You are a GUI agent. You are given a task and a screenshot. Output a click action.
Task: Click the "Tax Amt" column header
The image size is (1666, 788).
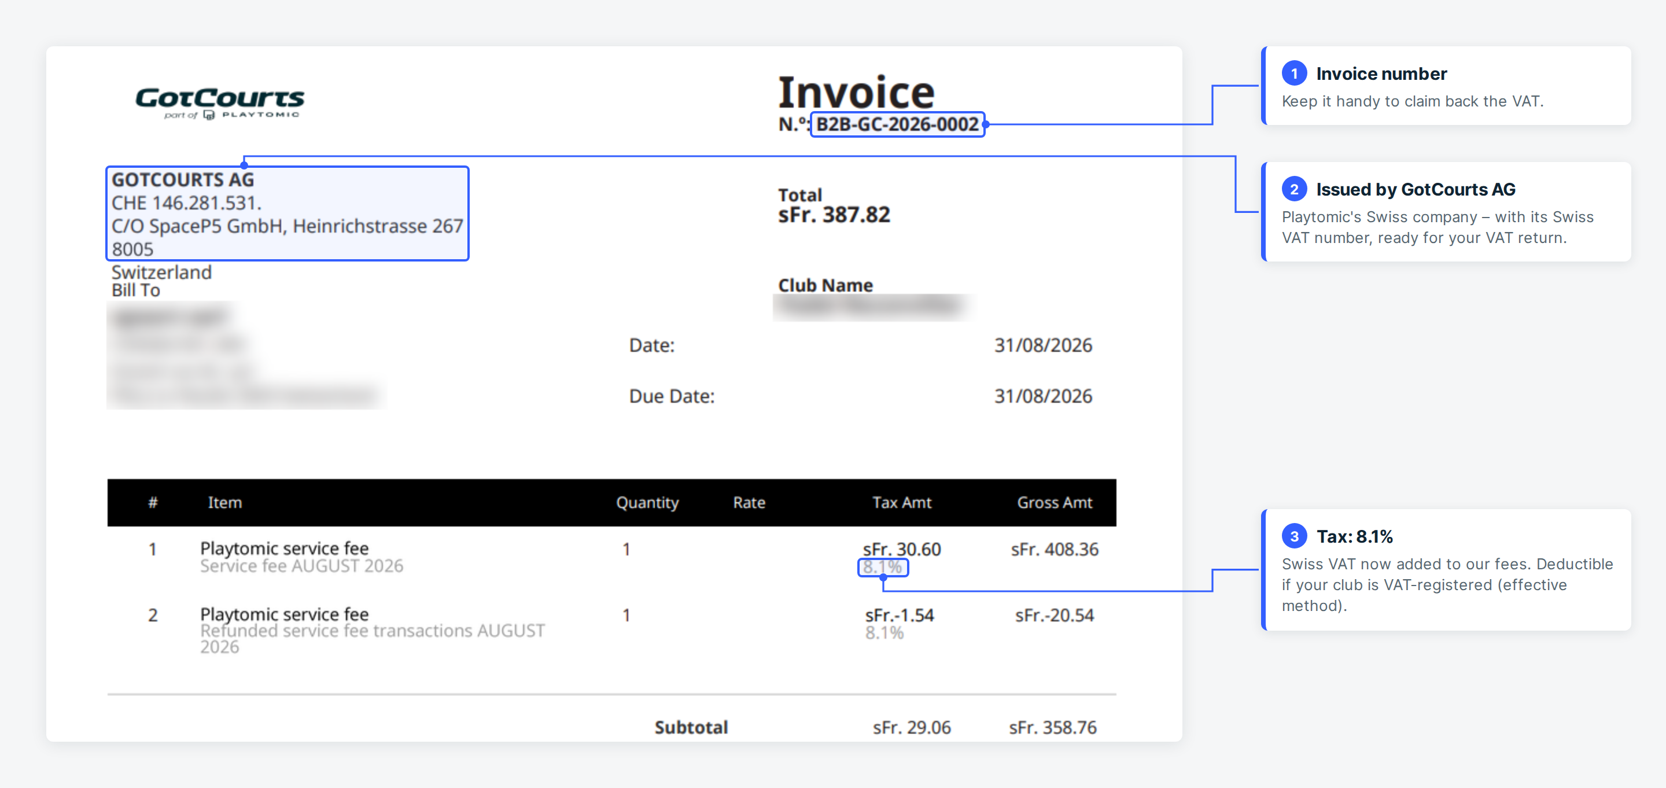coord(902,503)
